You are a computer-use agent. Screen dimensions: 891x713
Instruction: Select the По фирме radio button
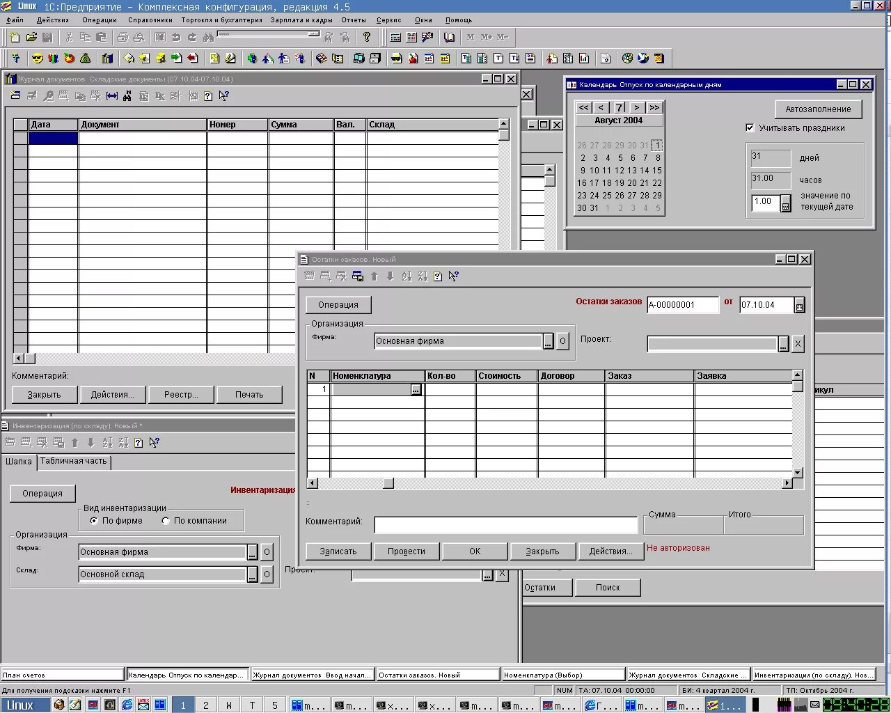[x=94, y=521]
